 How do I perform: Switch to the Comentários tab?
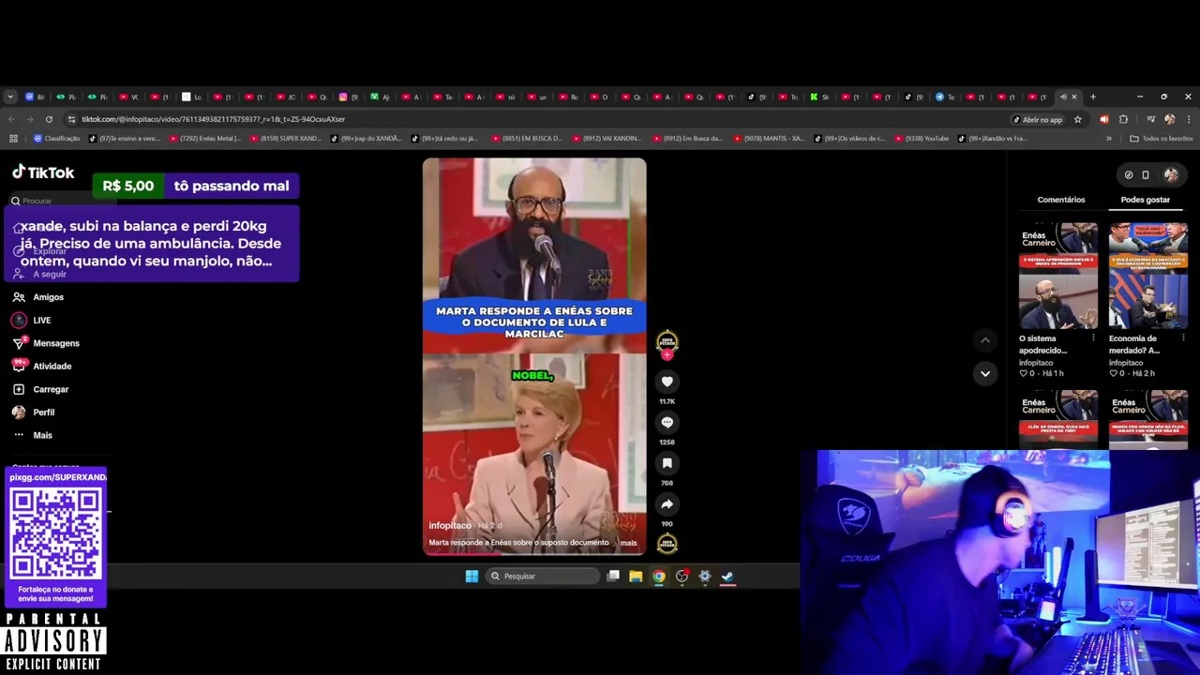point(1061,200)
